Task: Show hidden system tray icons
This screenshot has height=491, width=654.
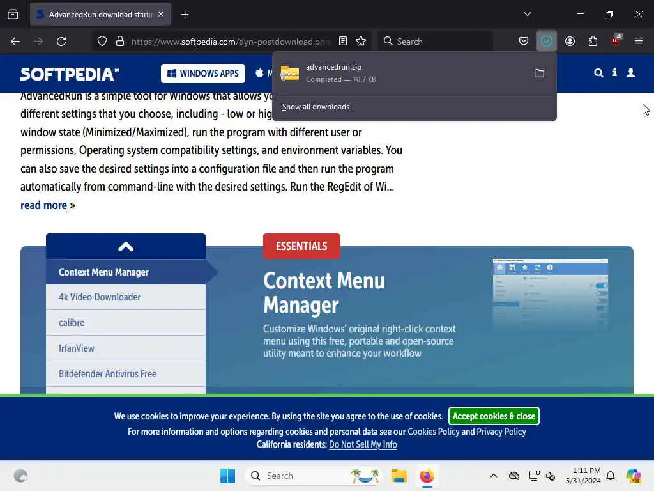Action: point(494,476)
